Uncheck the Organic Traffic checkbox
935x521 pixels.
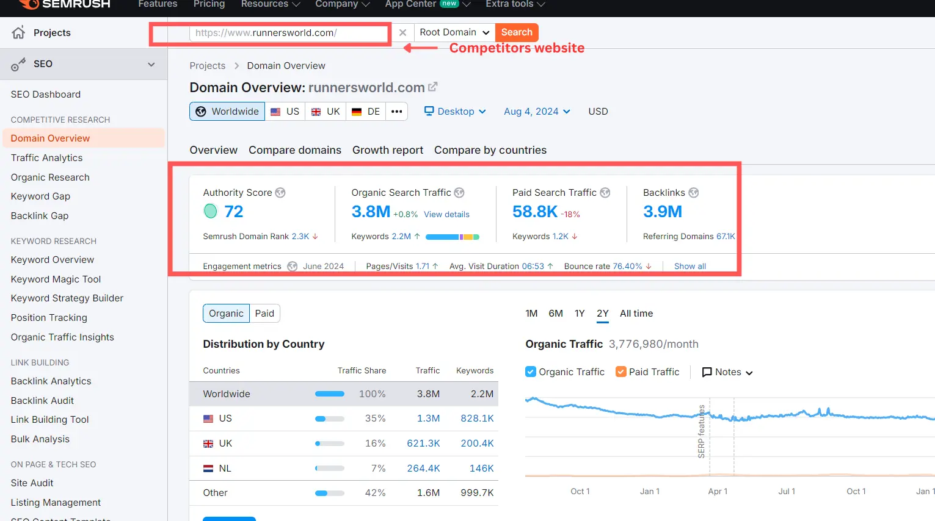point(530,372)
